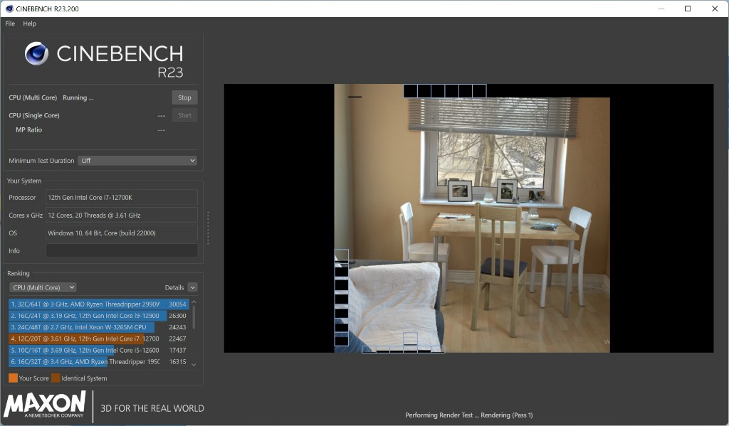The width and height of the screenshot is (729, 426).
Task: Click the ranking list scroll up arrow
Action: coord(194,302)
